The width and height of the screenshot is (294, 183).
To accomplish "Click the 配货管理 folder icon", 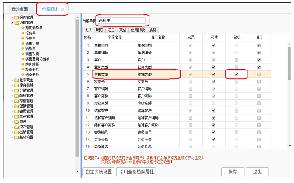I will pos(16,96).
